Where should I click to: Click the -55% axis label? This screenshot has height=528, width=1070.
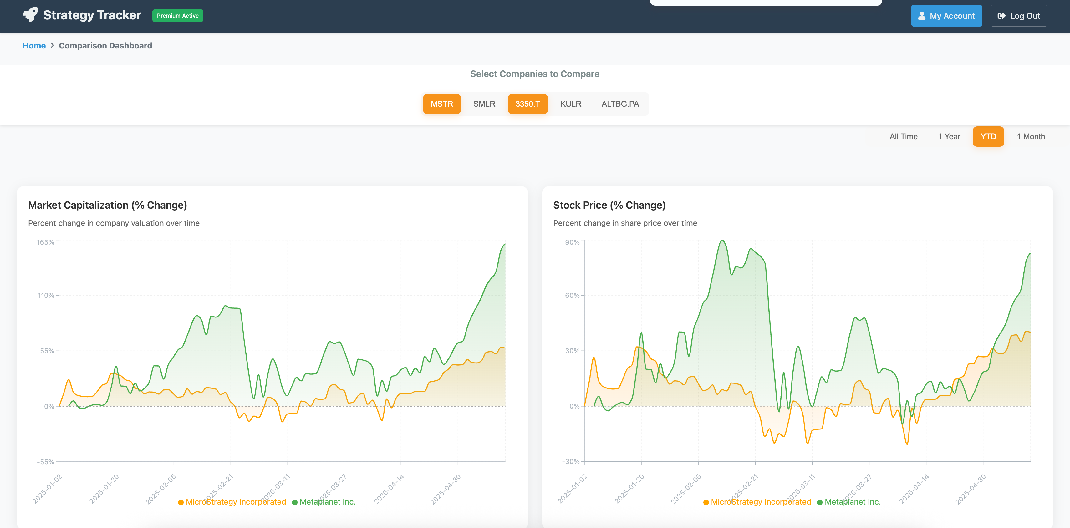click(x=46, y=462)
